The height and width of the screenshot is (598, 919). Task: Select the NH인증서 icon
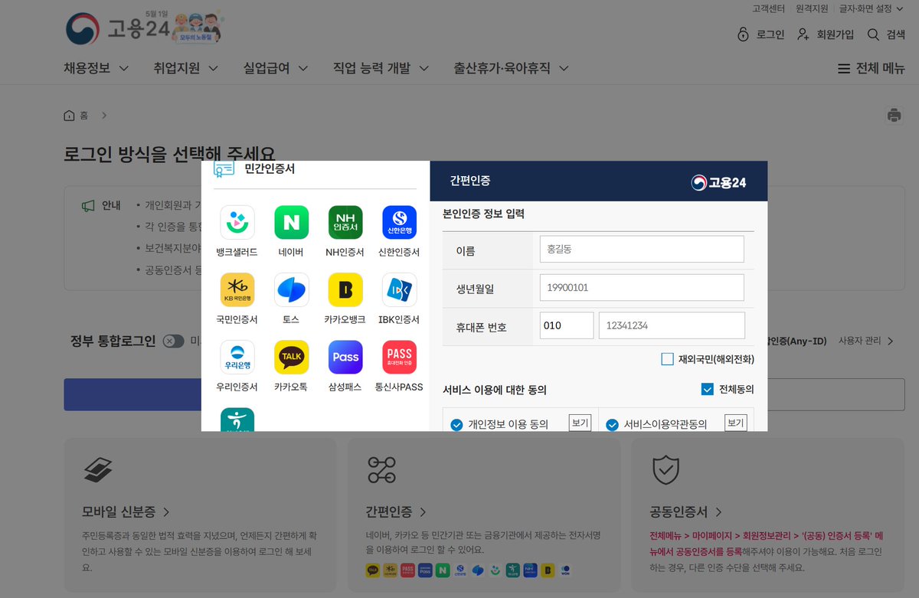(345, 222)
